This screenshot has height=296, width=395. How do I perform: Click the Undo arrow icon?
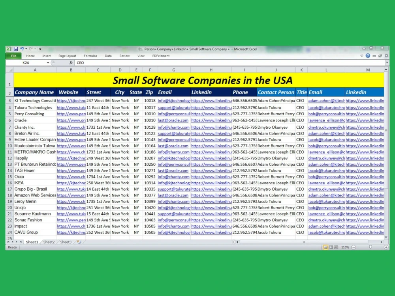(x=22, y=49)
